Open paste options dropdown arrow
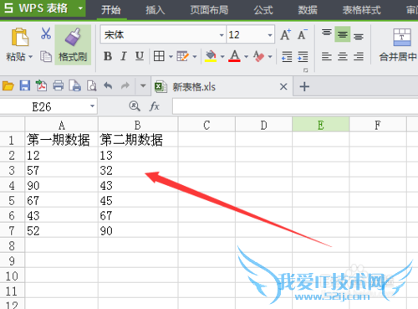 click(31, 57)
